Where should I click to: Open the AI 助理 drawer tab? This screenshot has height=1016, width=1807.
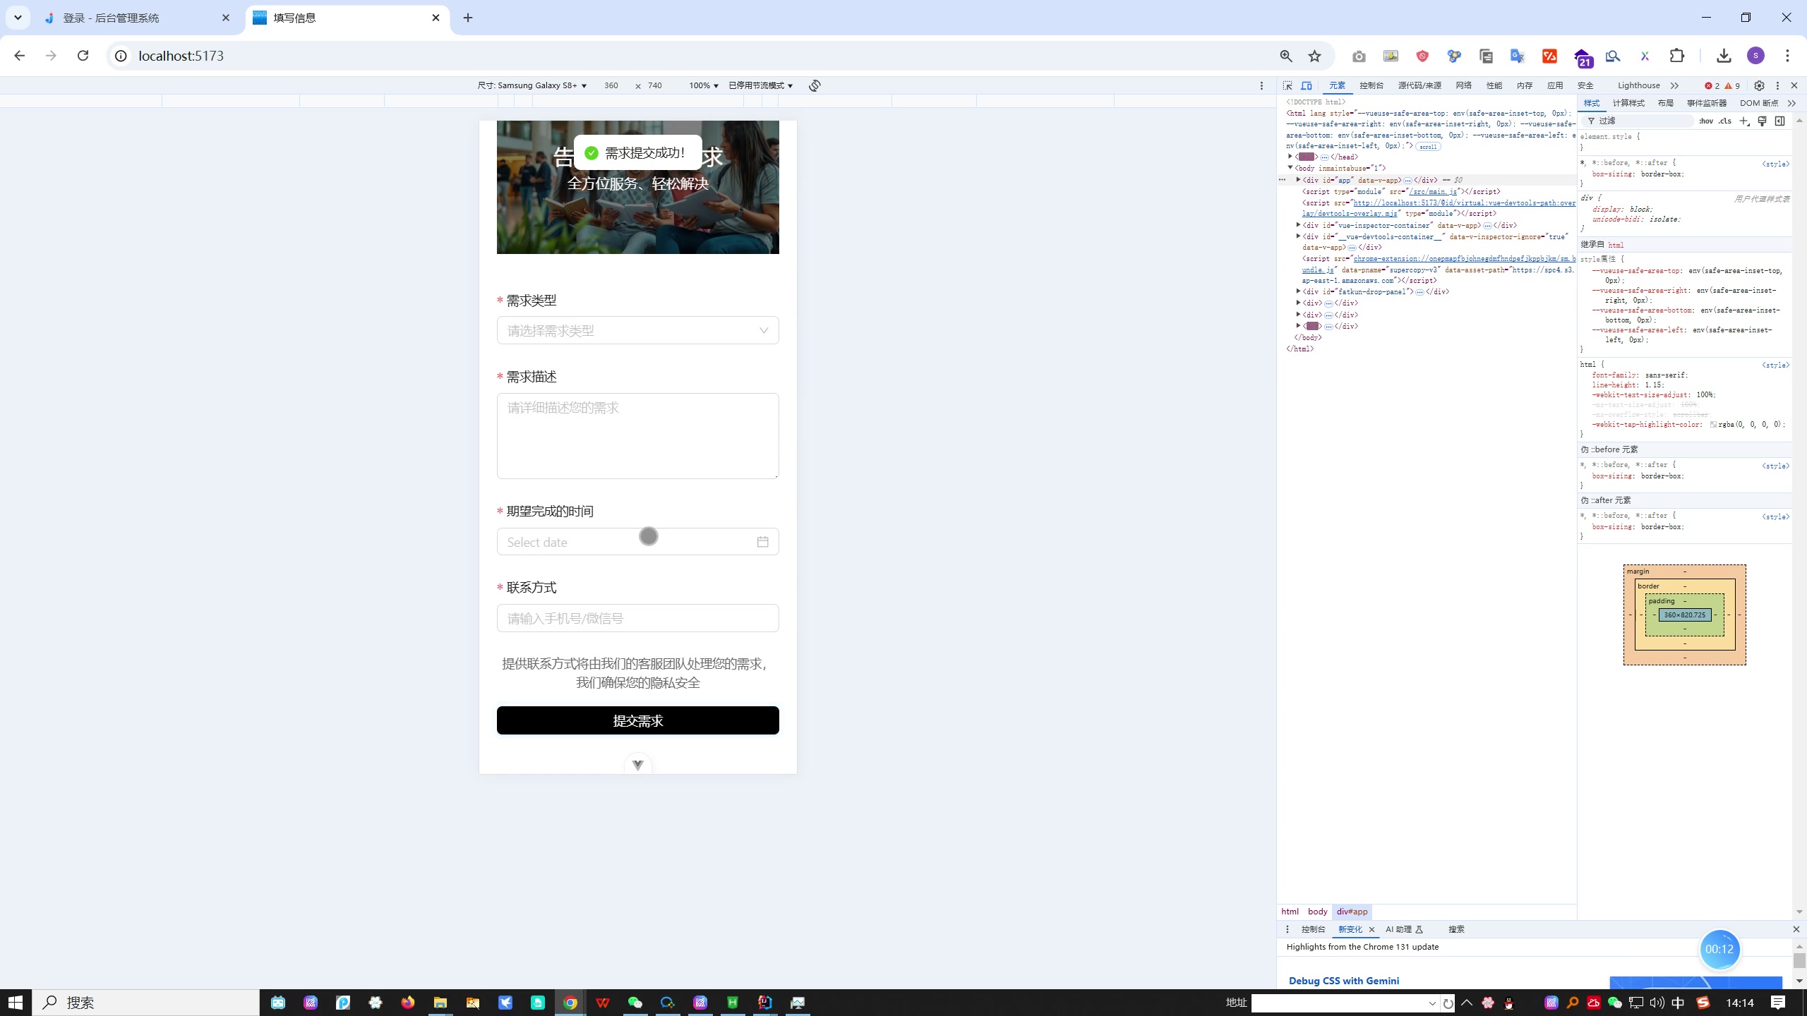pyautogui.click(x=1404, y=929)
